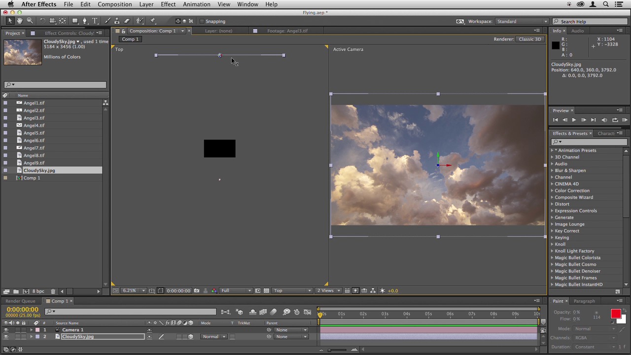This screenshot has height=355, width=631.
Task: Select the Zoom magnifier tool
Action: point(30,21)
